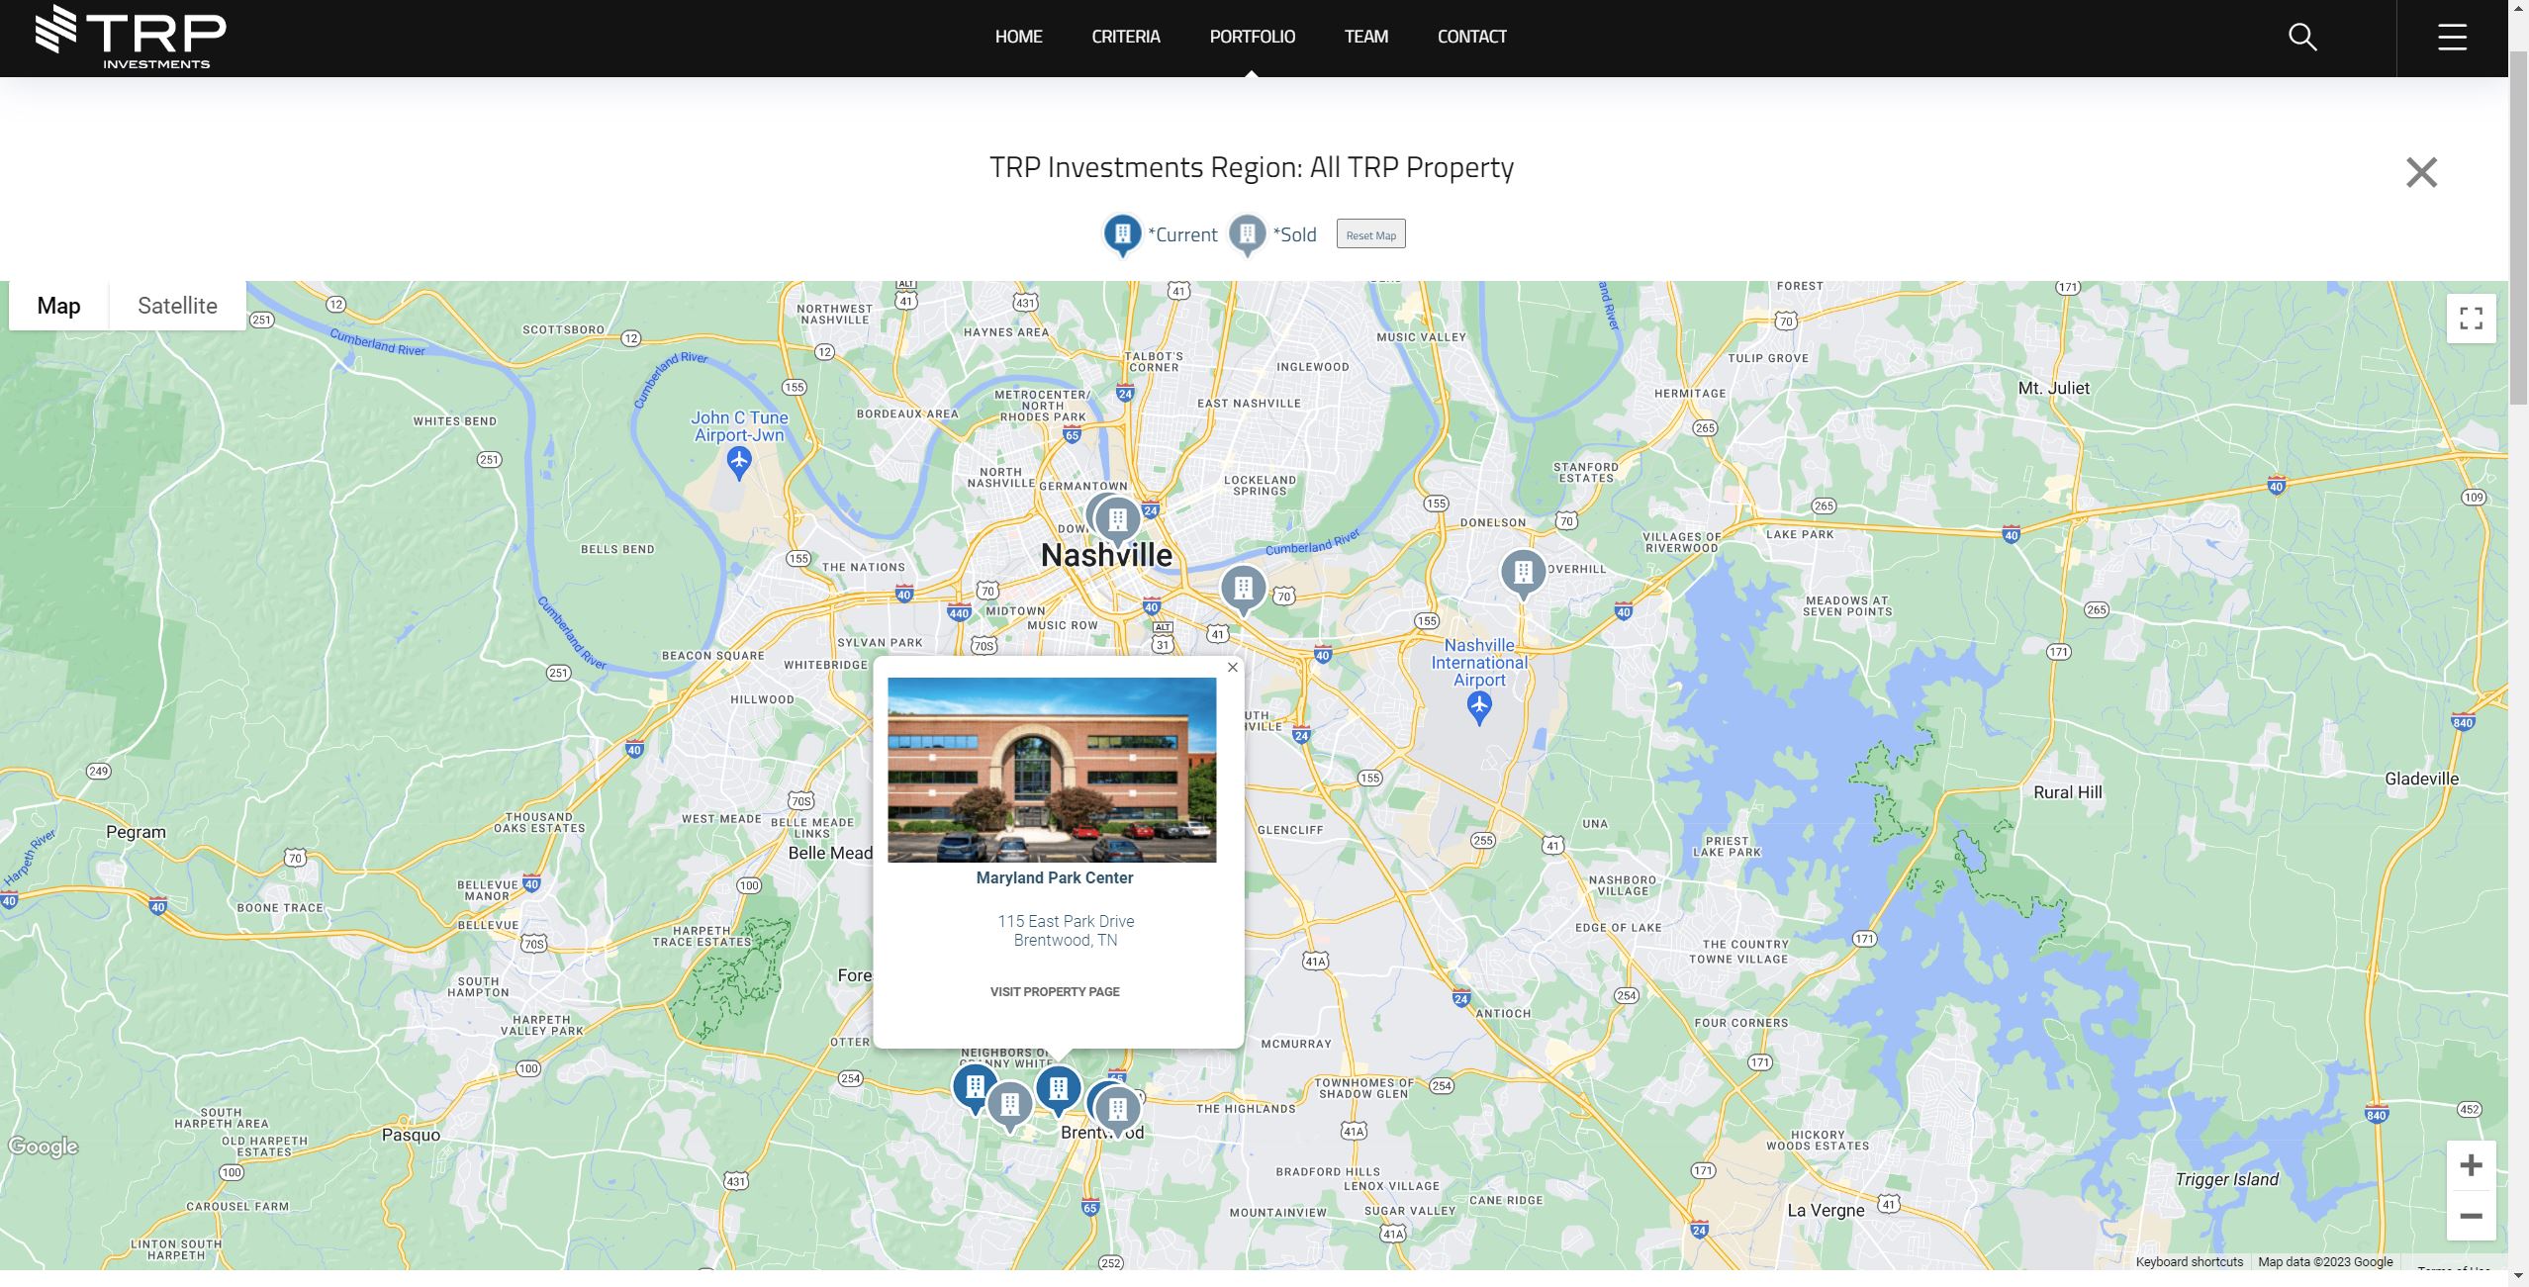2529x1287 pixels.
Task: Click the sold property marker near Overhill
Action: (1523, 572)
